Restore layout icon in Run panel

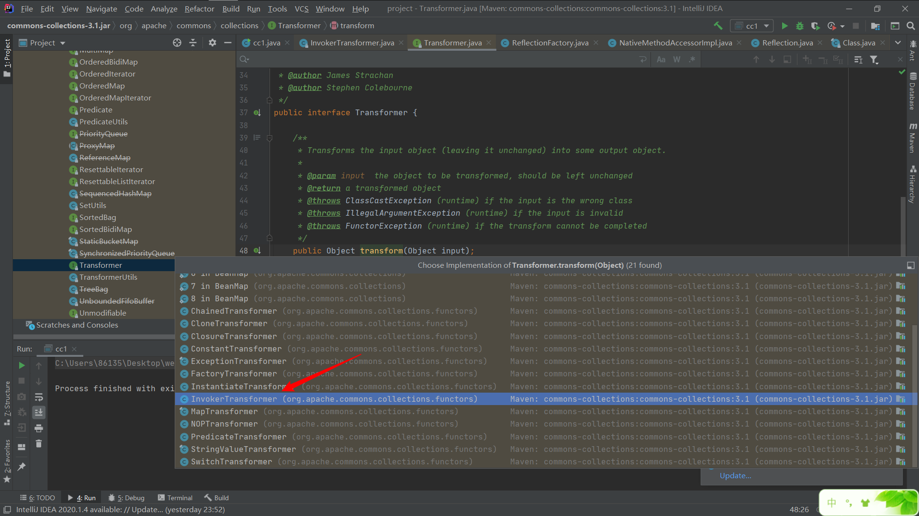click(x=22, y=447)
